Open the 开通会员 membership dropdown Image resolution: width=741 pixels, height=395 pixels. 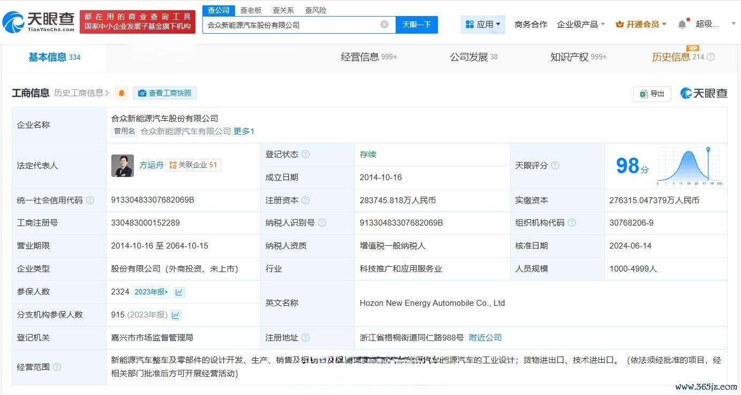(x=641, y=25)
